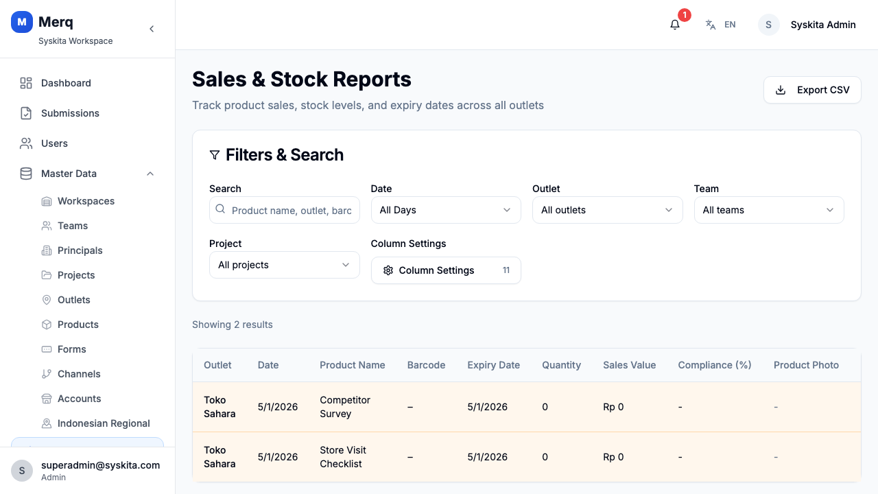Click the Product Name column header
Image resolution: width=878 pixels, height=494 pixels.
353,365
